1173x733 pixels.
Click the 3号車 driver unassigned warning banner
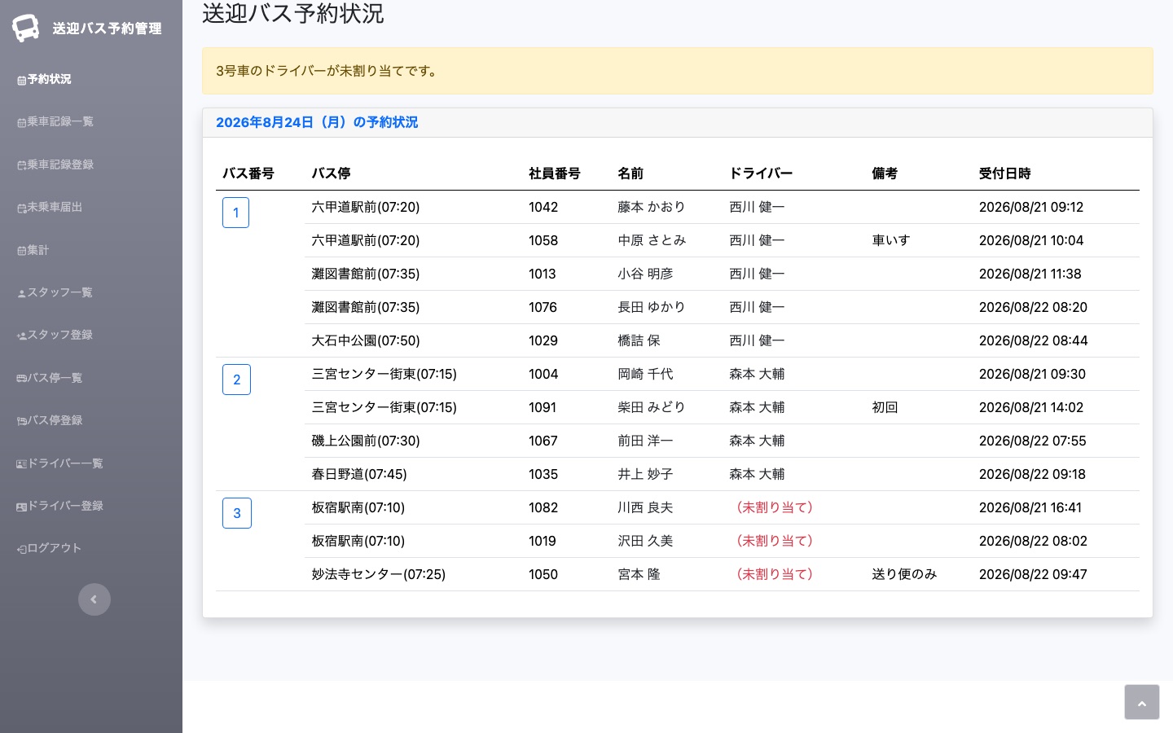click(x=678, y=71)
